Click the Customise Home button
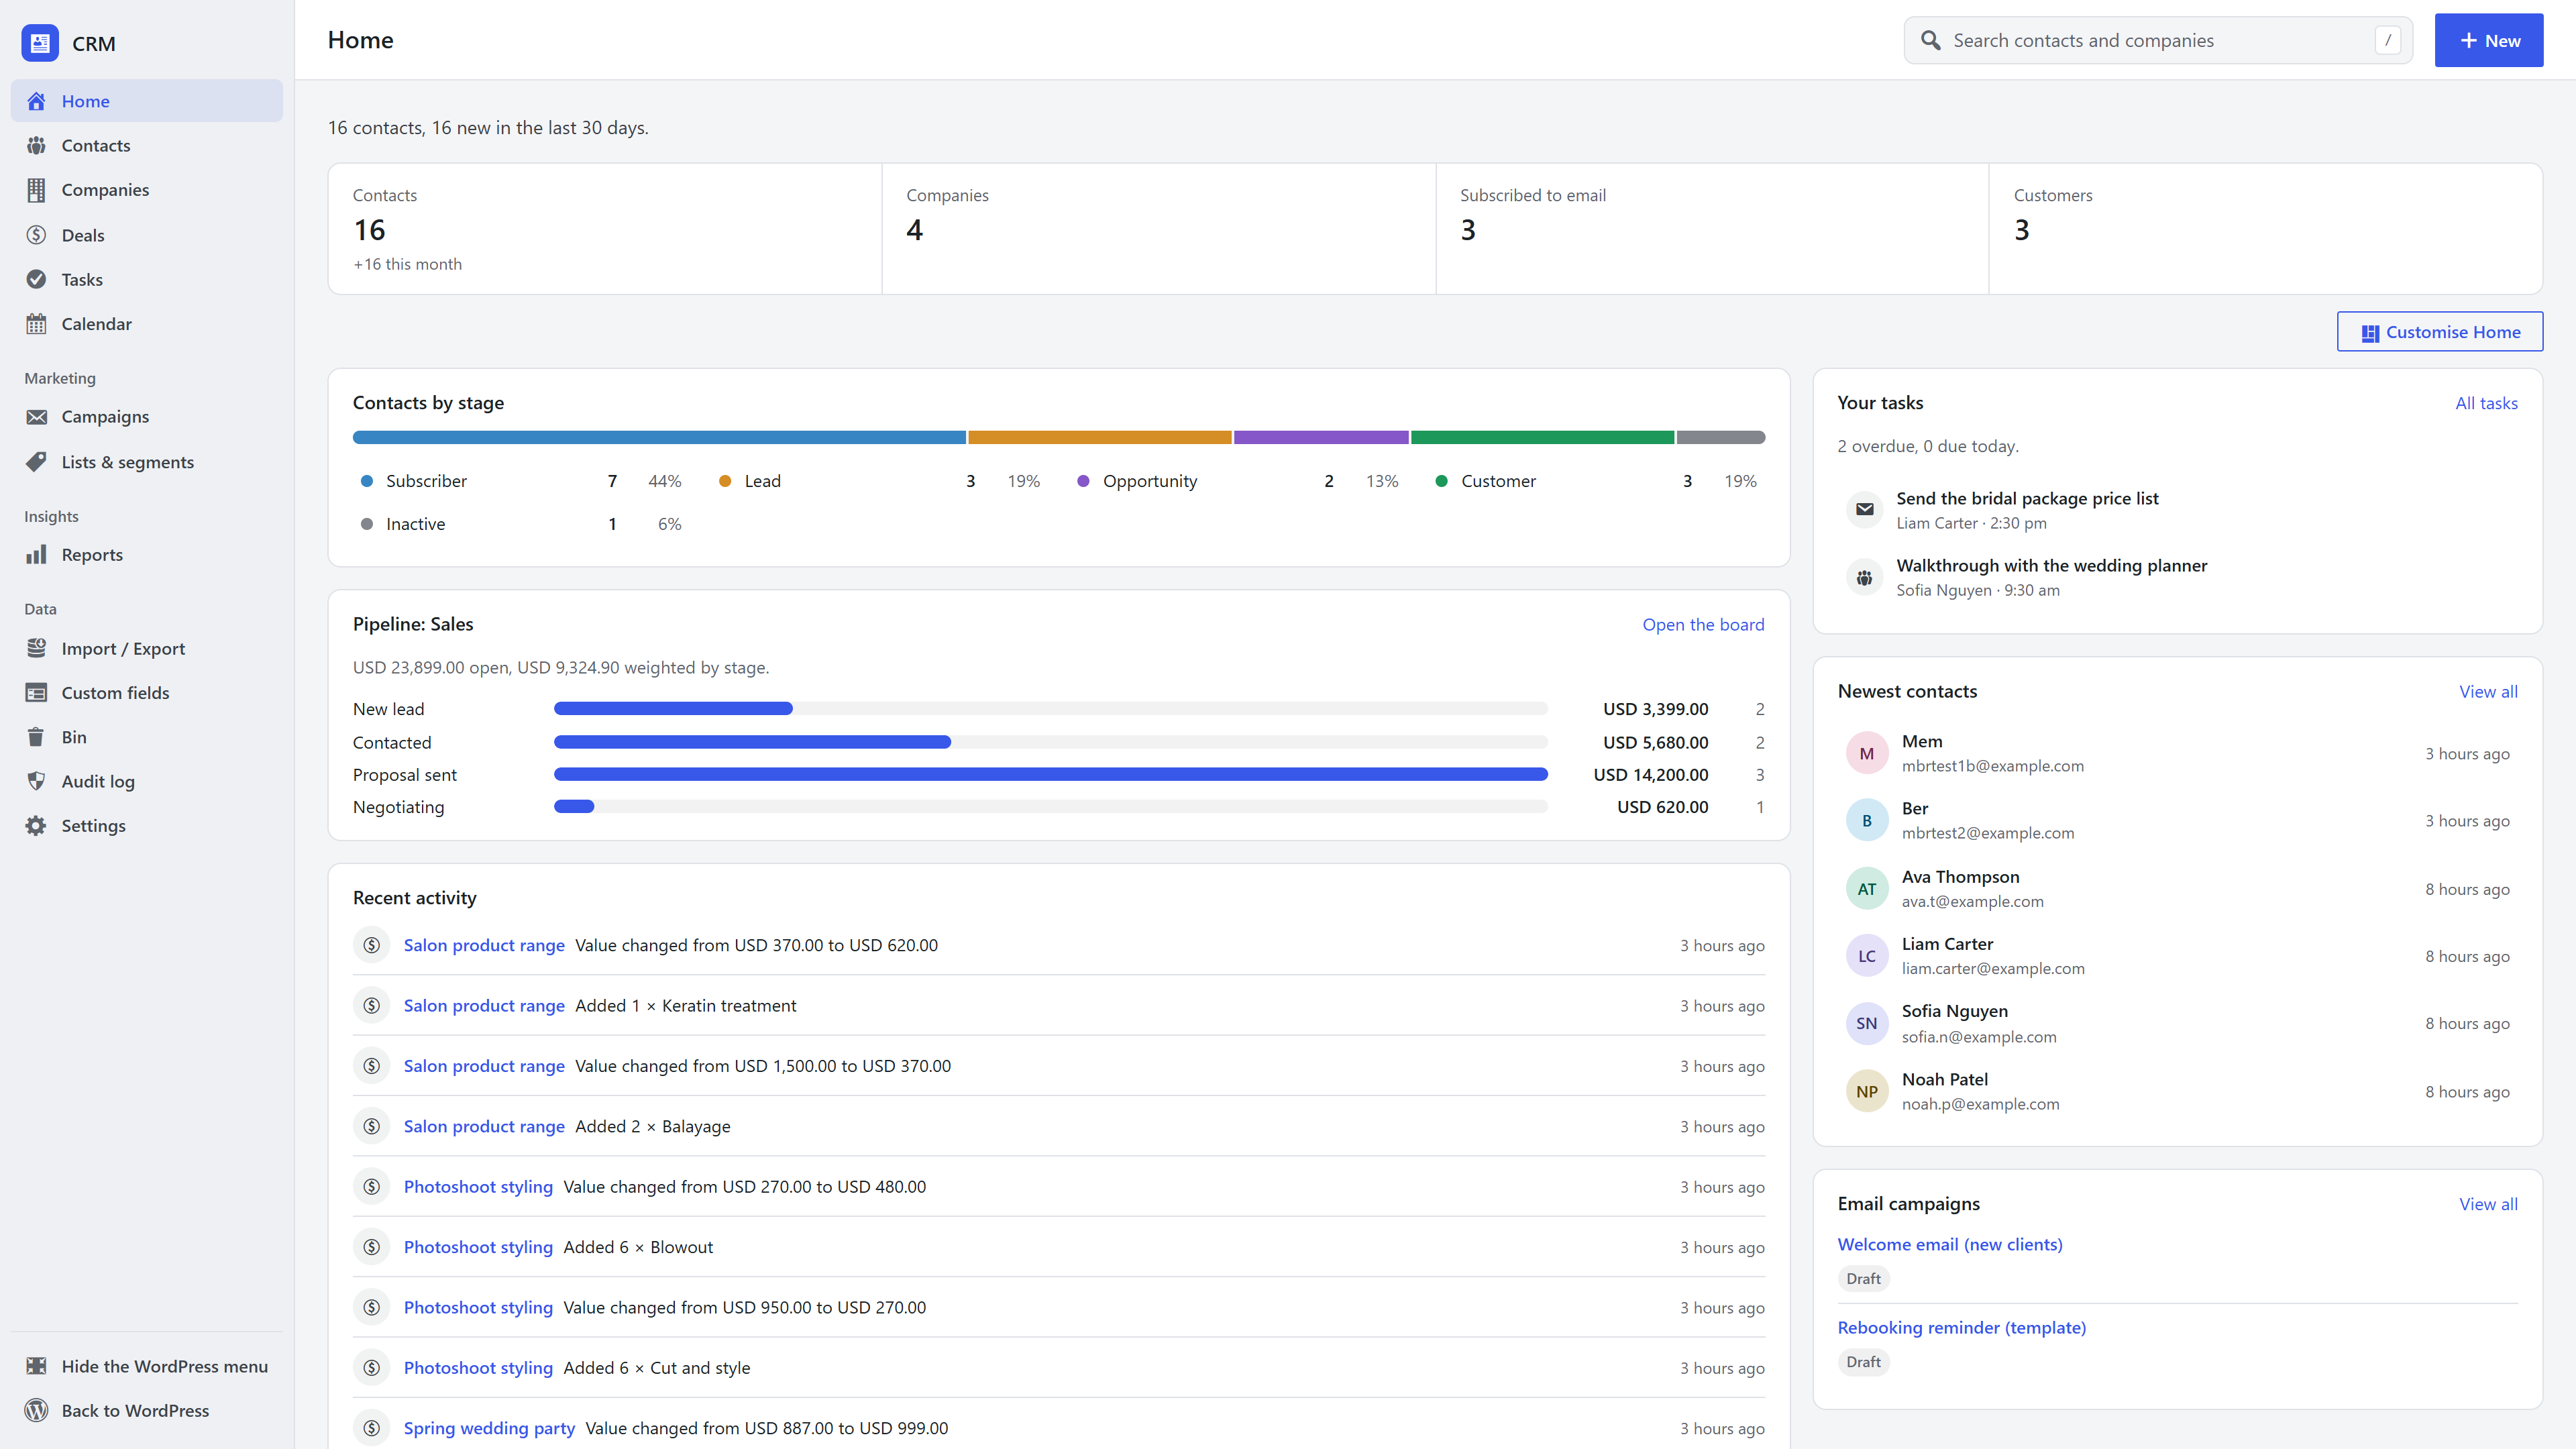This screenshot has width=2576, height=1449. (x=2440, y=332)
